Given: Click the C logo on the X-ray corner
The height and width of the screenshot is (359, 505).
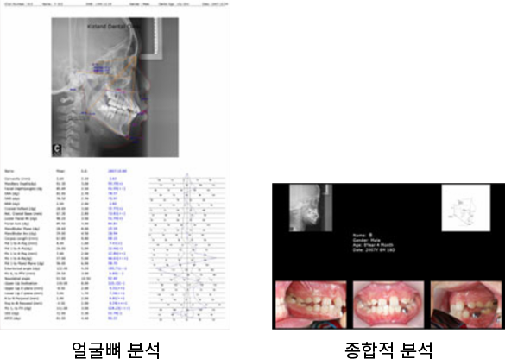Looking at the screenshot, I should click(x=57, y=149).
